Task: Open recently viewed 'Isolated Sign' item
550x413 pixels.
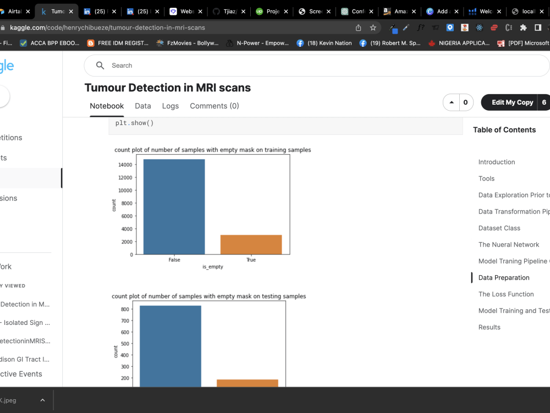Action: 25,322
